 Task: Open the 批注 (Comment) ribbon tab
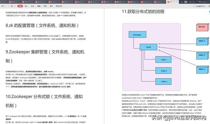[32, 6]
